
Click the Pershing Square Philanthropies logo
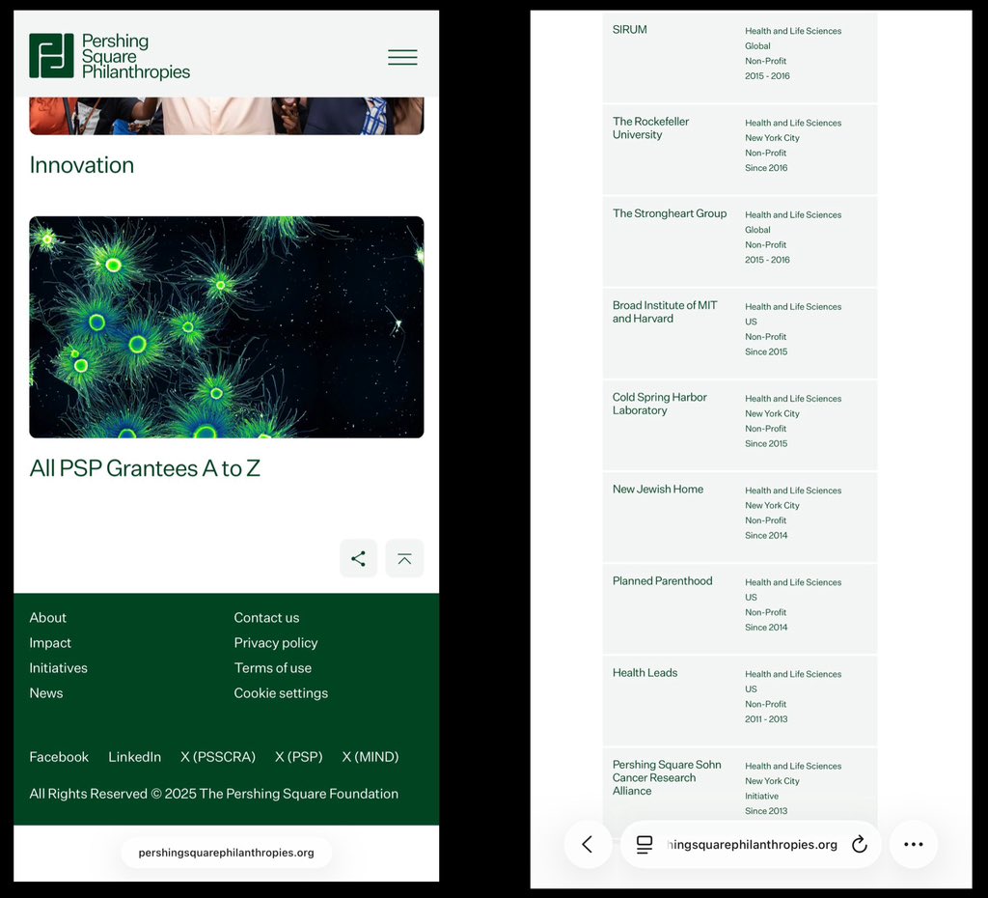click(x=110, y=56)
